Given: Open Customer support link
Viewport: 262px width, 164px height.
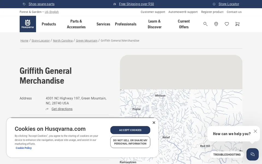Looking at the screenshot, I should [153, 12].
